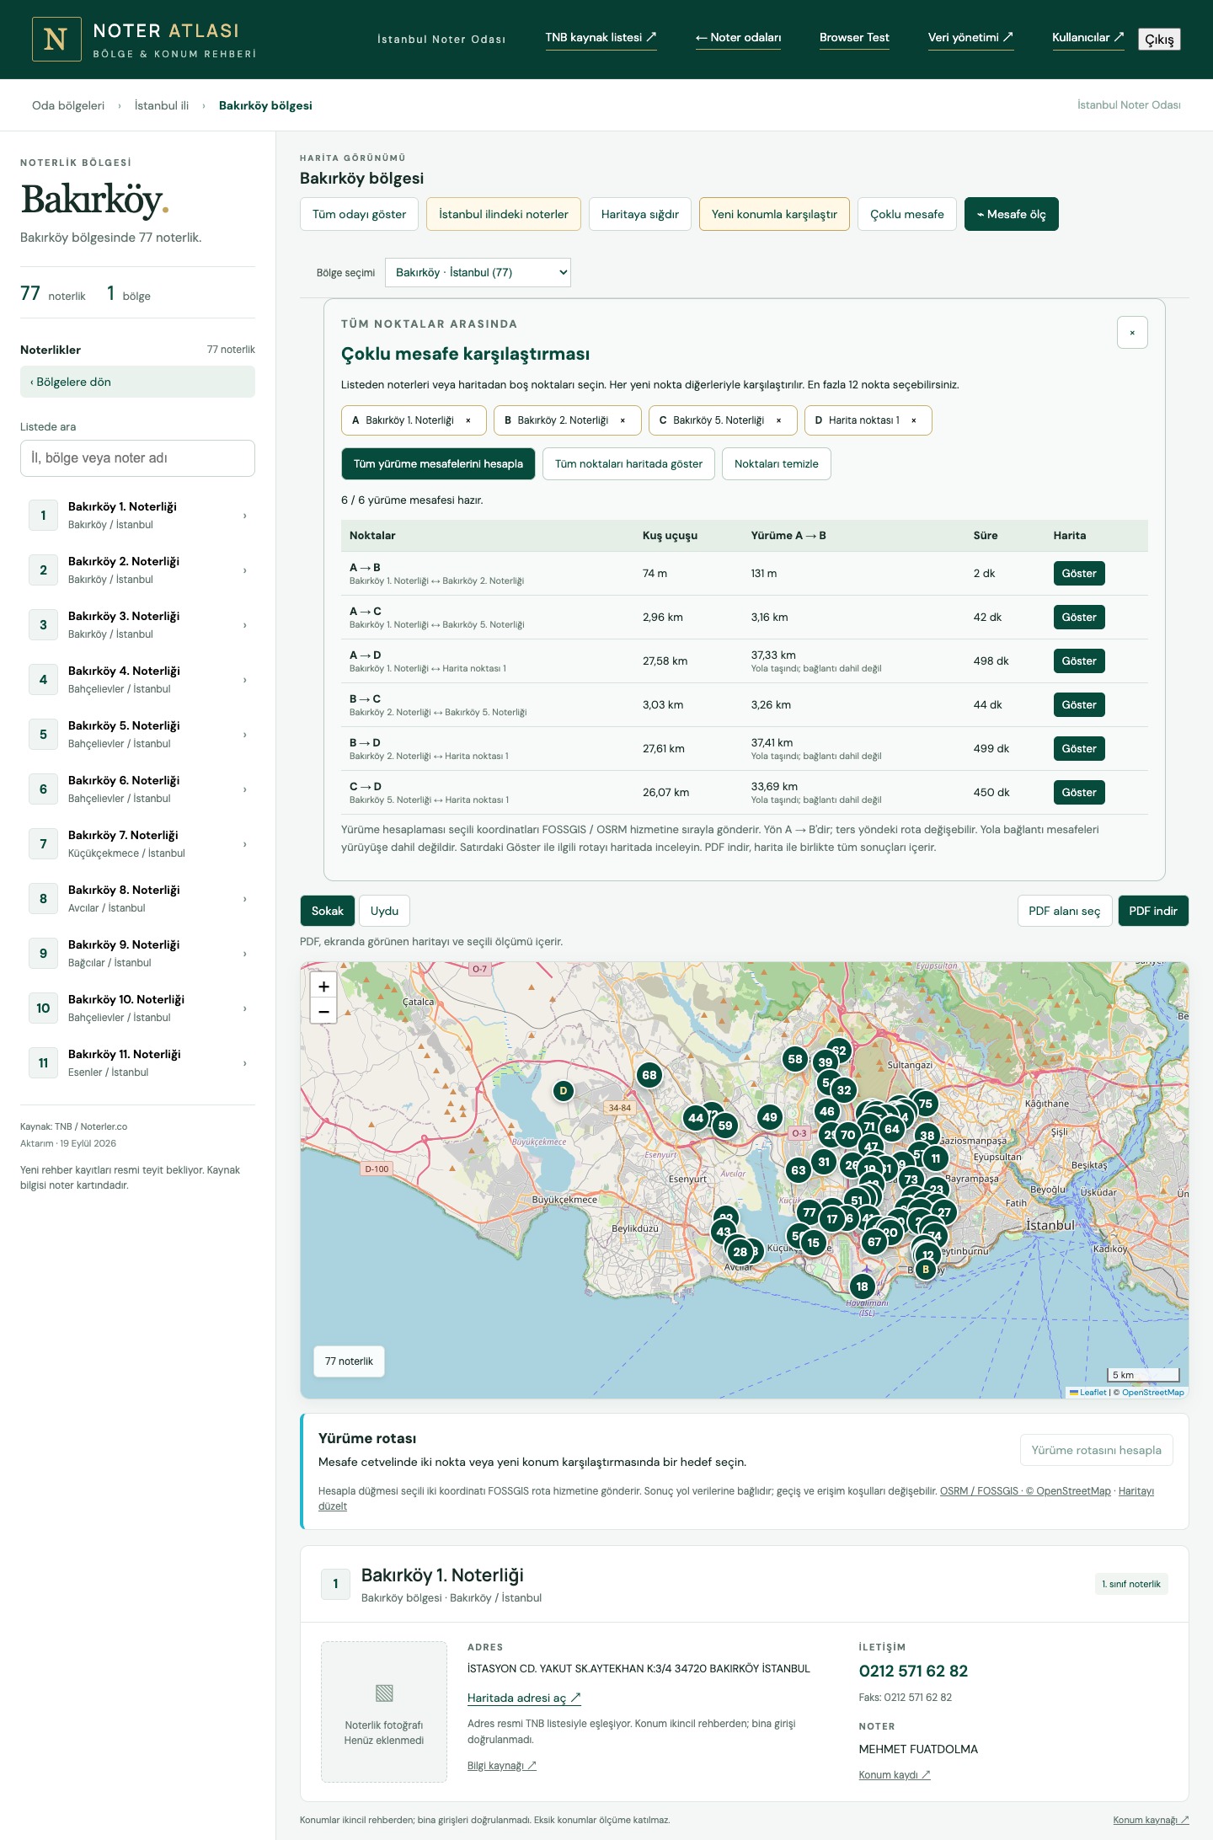Click Tüm yürüme mesafelerini hesapla button
1213x1840 pixels.
(x=438, y=464)
